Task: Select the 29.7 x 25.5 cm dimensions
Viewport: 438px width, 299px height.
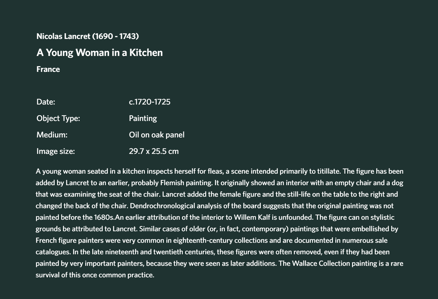Action: point(154,151)
